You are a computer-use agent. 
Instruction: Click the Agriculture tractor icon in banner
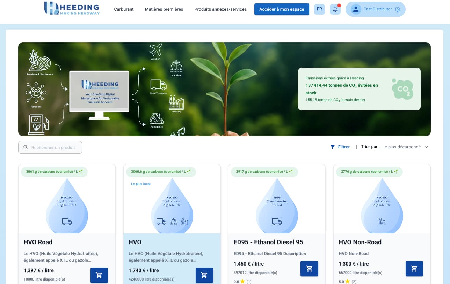click(157, 118)
